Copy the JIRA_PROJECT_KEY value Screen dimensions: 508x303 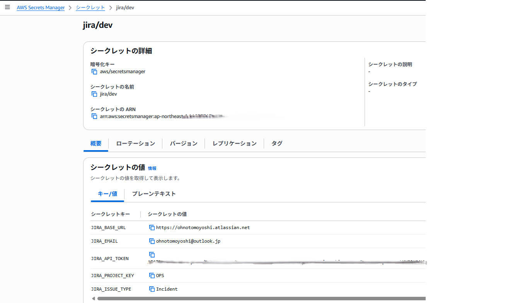click(x=152, y=276)
